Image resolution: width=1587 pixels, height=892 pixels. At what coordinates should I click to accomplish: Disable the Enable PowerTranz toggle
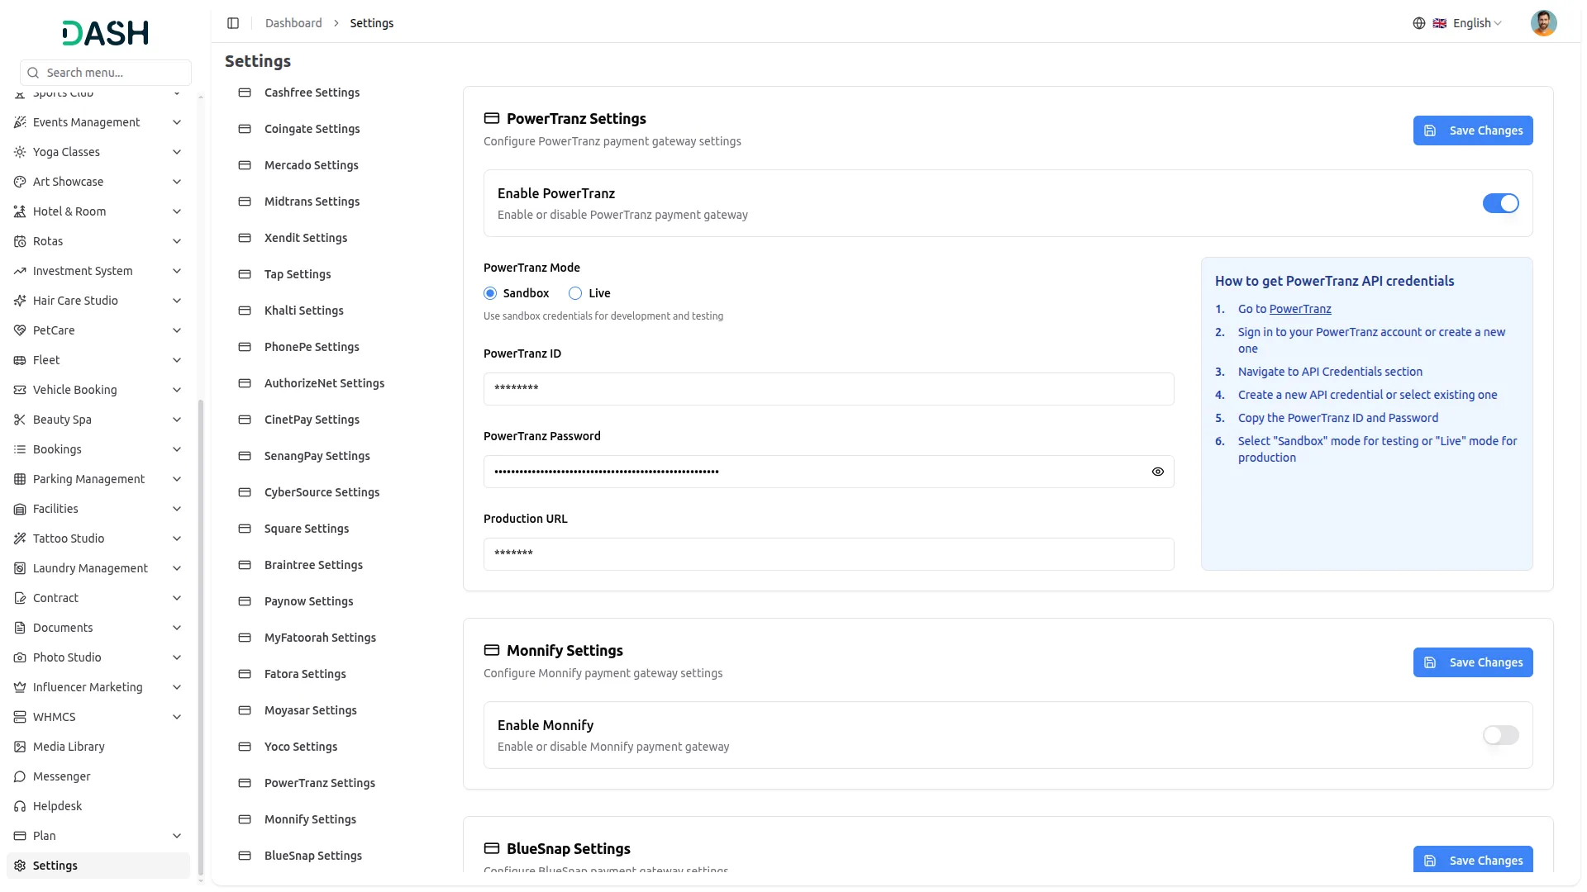pos(1500,203)
